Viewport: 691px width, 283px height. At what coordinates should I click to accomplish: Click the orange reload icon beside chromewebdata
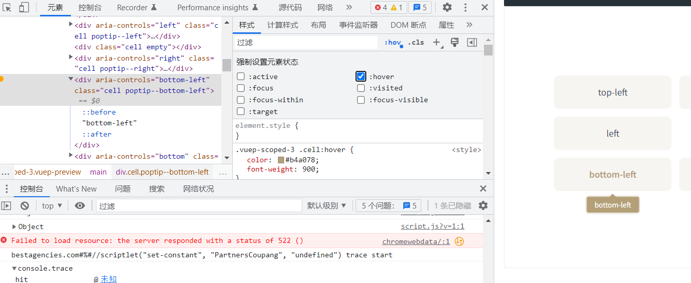459,241
